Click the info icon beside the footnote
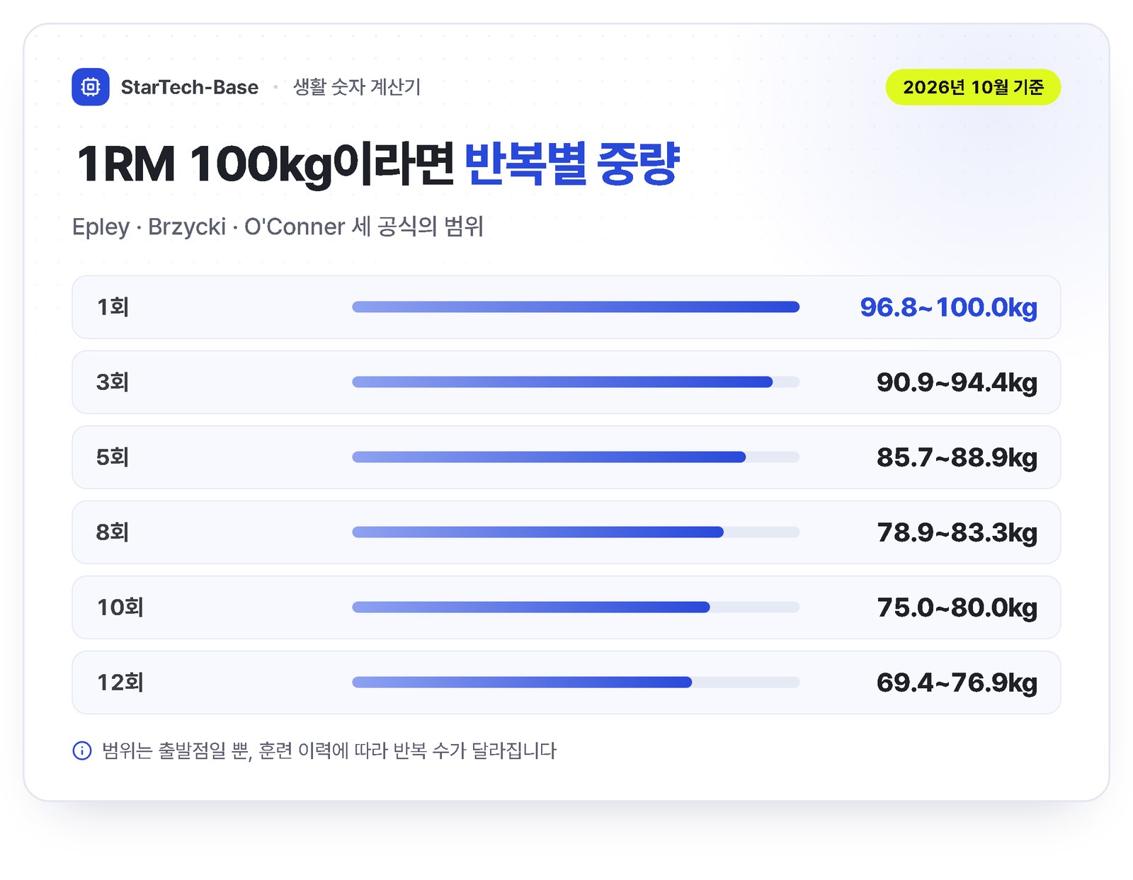Image resolution: width=1133 pixels, height=880 pixels. [82, 750]
